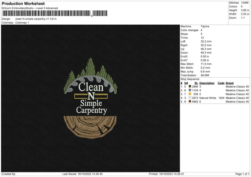Select the 'Colorway 1' value
Image resolution: width=251 pixels, height=177 pixels.
click(22, 23)
